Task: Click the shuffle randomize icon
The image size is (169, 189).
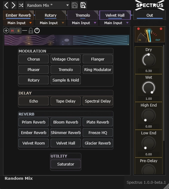Action: (21, 5)
